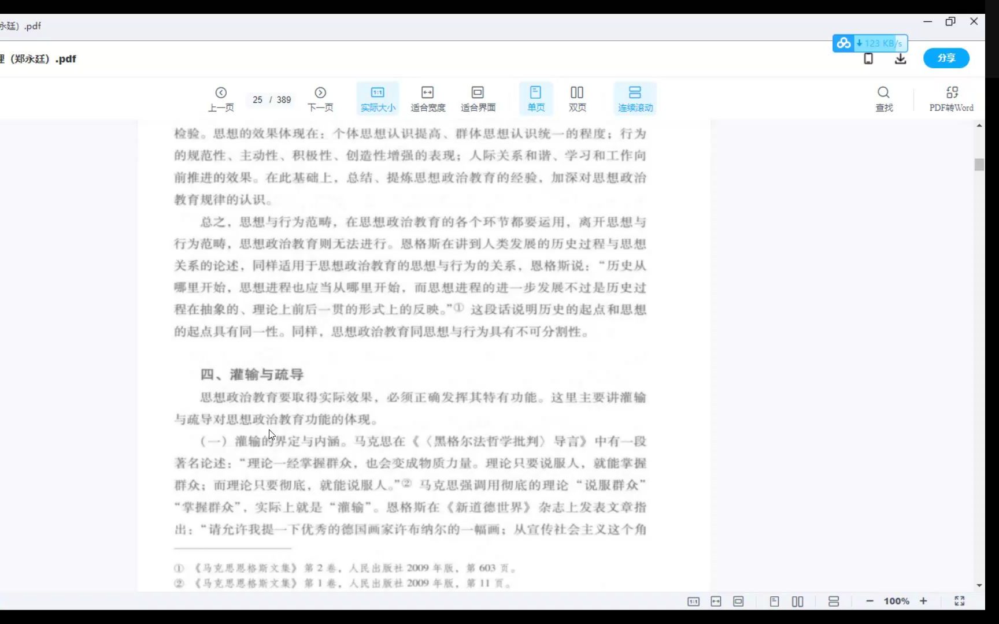Zoom in with the plus button

923,601
